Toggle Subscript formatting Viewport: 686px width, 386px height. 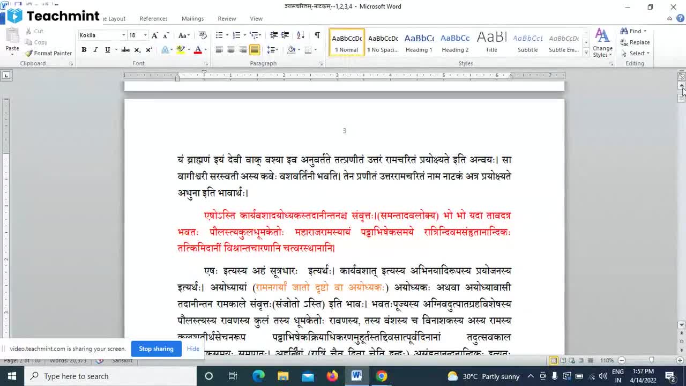tap(137, 50)
